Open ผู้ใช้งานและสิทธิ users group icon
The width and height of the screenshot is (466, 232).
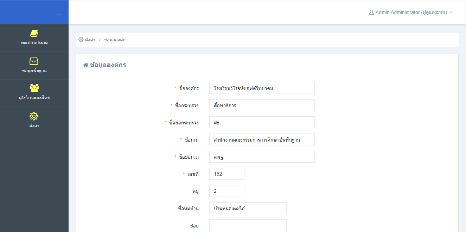pyautogui.click(x=34, y=88)
